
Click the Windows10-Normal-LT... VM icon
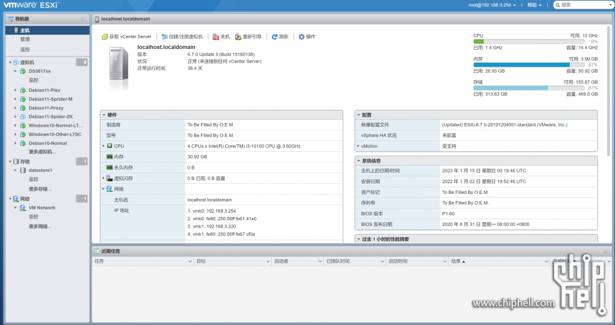pyautogui.click(x=23, y=125)
